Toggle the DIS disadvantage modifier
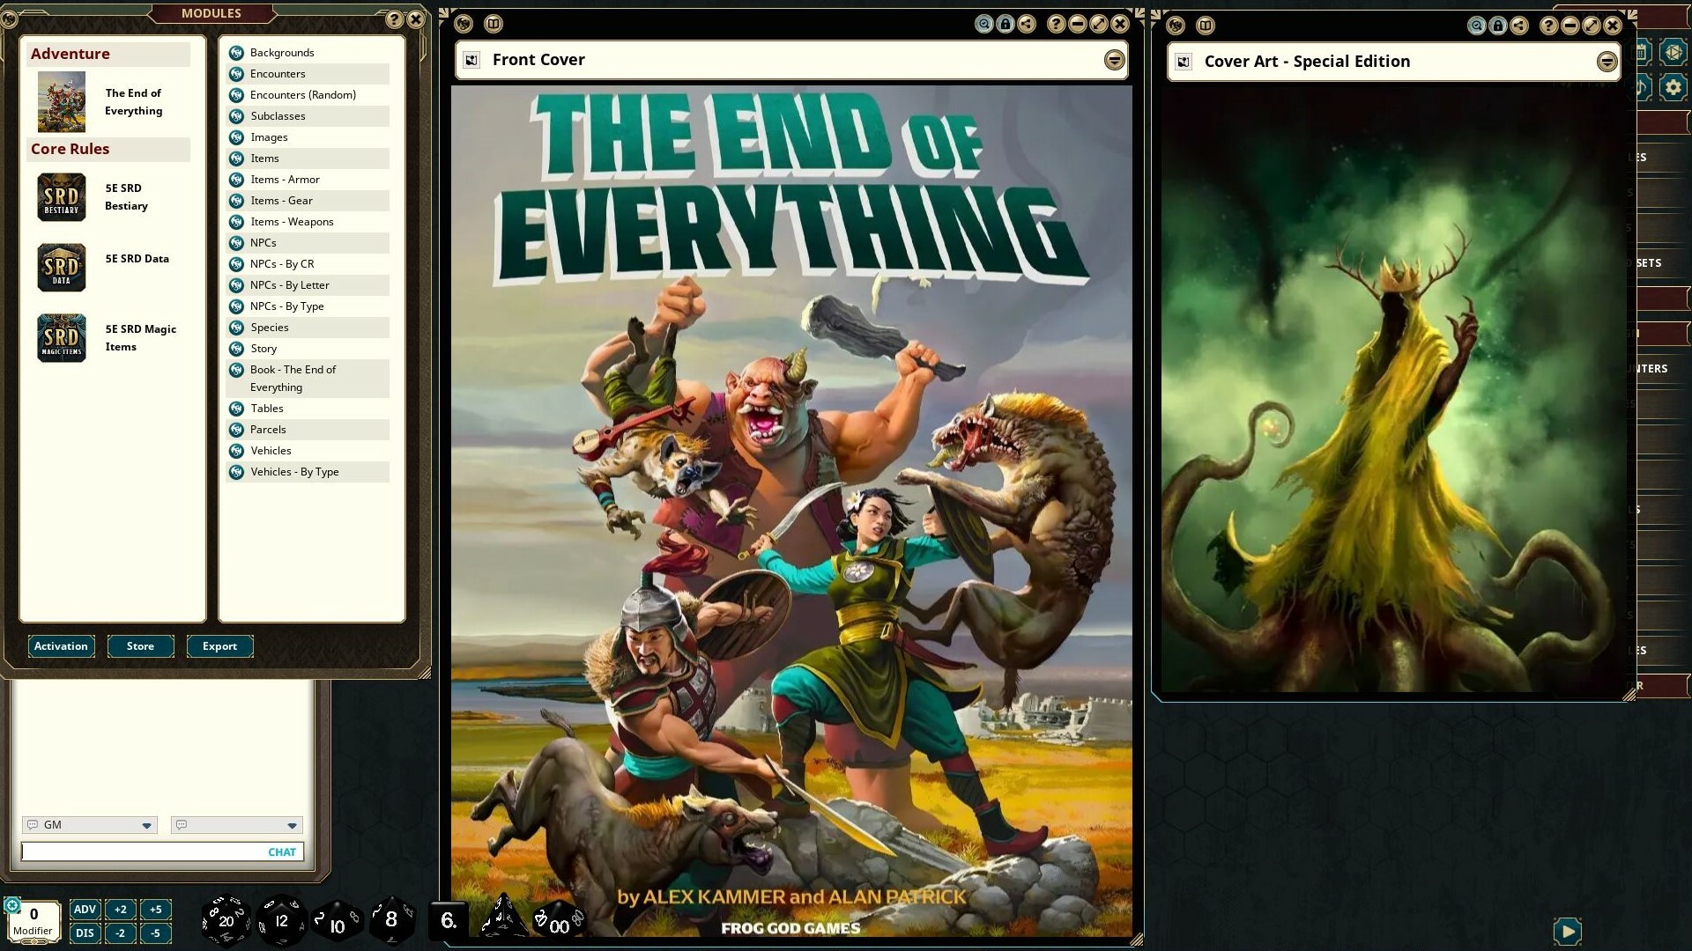 [85, 933]
